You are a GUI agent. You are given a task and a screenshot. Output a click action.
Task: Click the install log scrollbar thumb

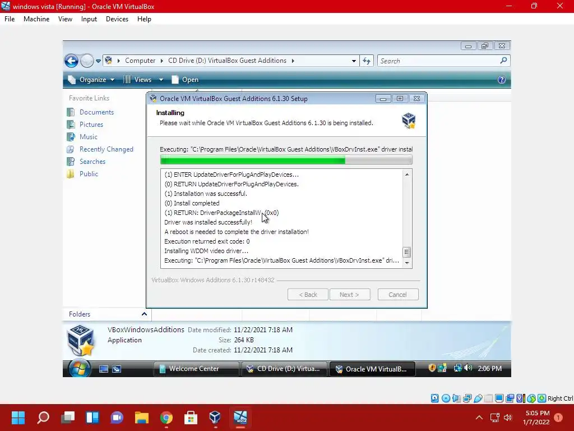click(x=407, y=252)
